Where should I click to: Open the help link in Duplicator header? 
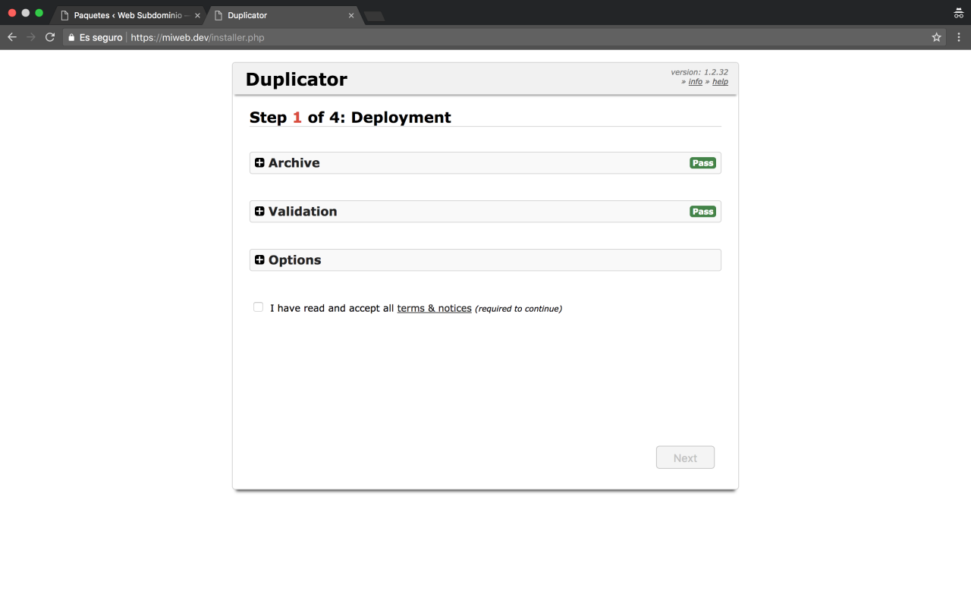point(720,82)
